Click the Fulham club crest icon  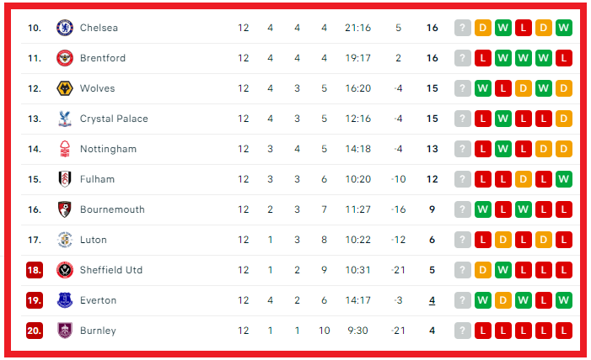pos(65,179)
